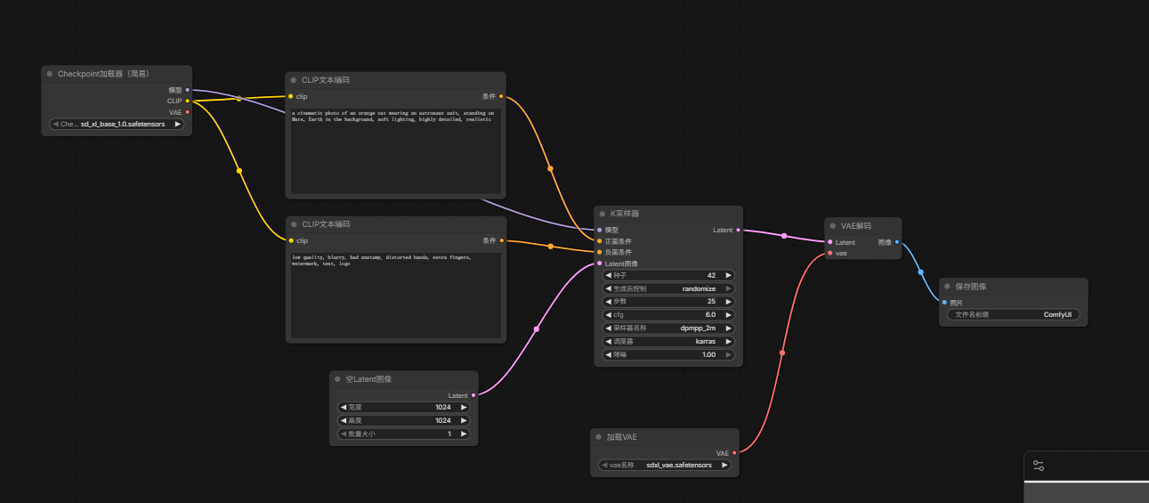This screenshot has width=1149, height=503.
Task: Toggle collapse dot on the VAE解码 node
Action: point(833,226)
